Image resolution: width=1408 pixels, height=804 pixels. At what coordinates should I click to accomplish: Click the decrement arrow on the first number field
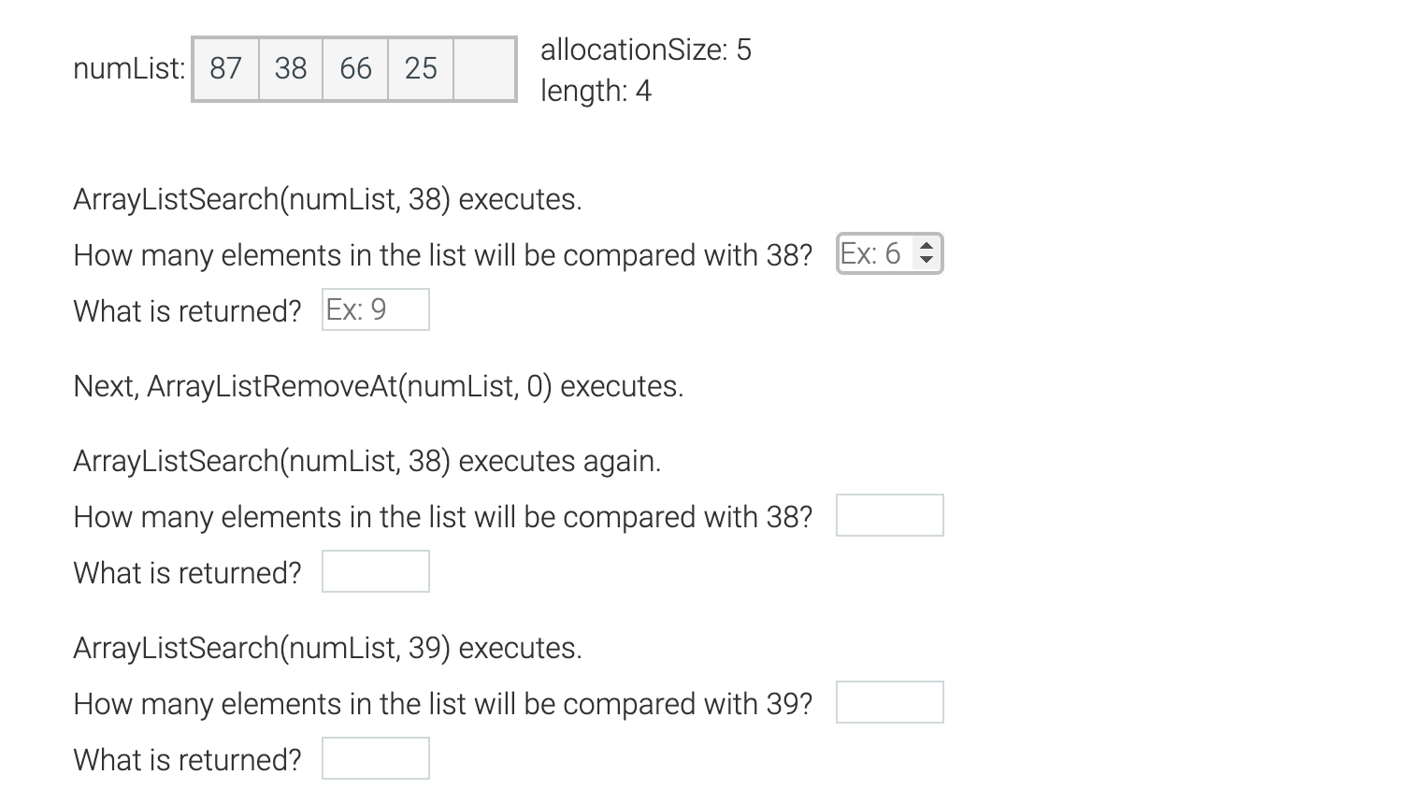tap(926, 260)
